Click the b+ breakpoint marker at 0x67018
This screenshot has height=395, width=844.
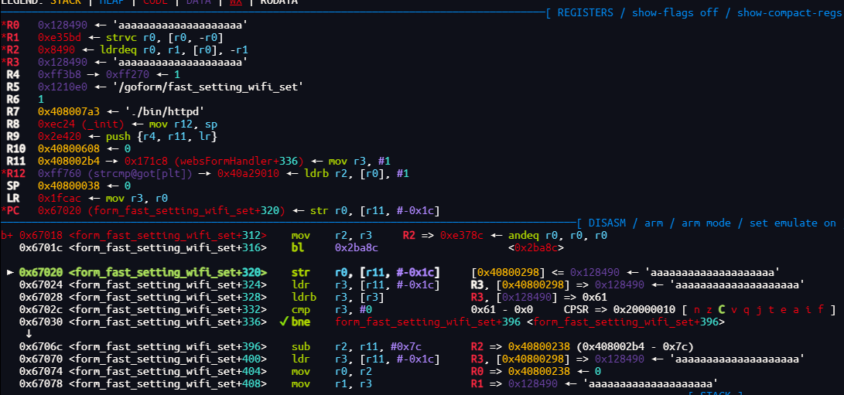6,236
